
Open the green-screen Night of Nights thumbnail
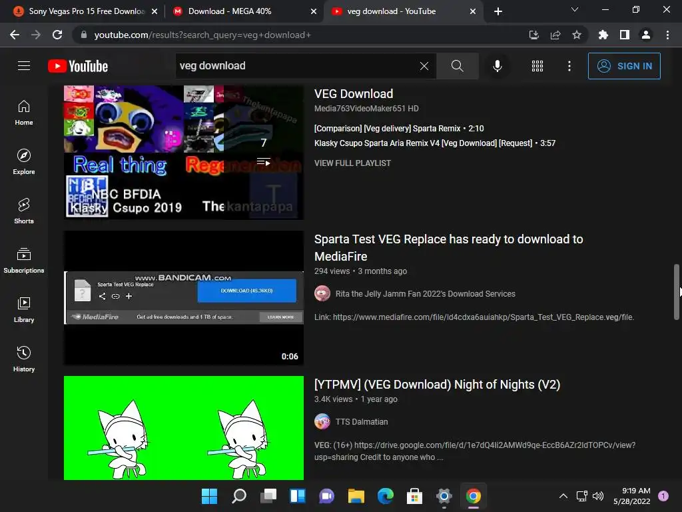pos(184,428)
